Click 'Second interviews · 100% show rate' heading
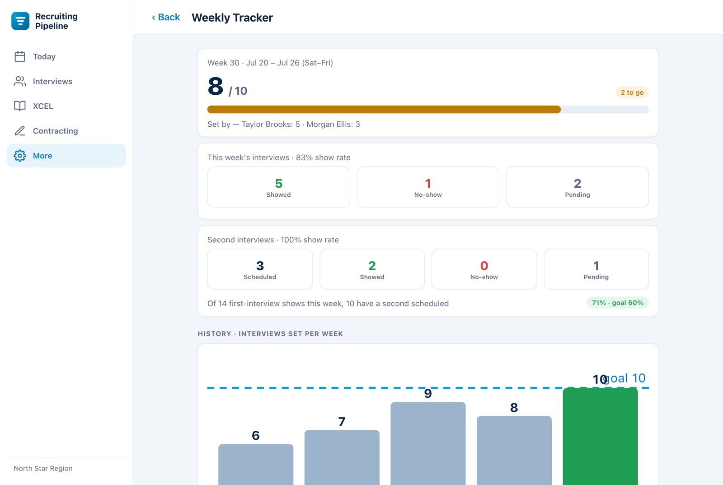 (273, 240)
